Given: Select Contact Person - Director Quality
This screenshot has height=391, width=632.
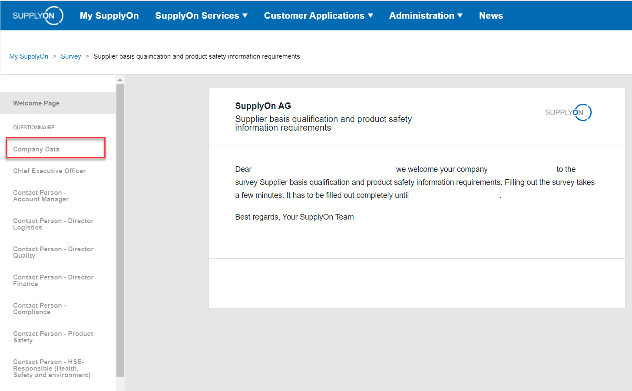Looking at the screenshot, I should tap(53, 252).
